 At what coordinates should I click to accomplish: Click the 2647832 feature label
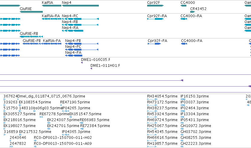[18, 144]
